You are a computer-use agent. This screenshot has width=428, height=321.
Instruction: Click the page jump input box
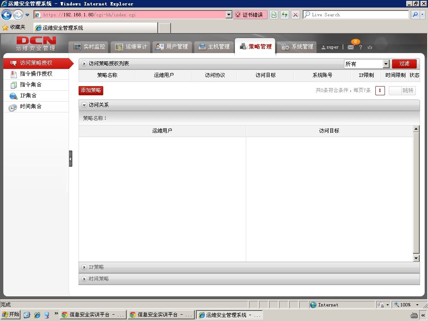coord(395,91)
